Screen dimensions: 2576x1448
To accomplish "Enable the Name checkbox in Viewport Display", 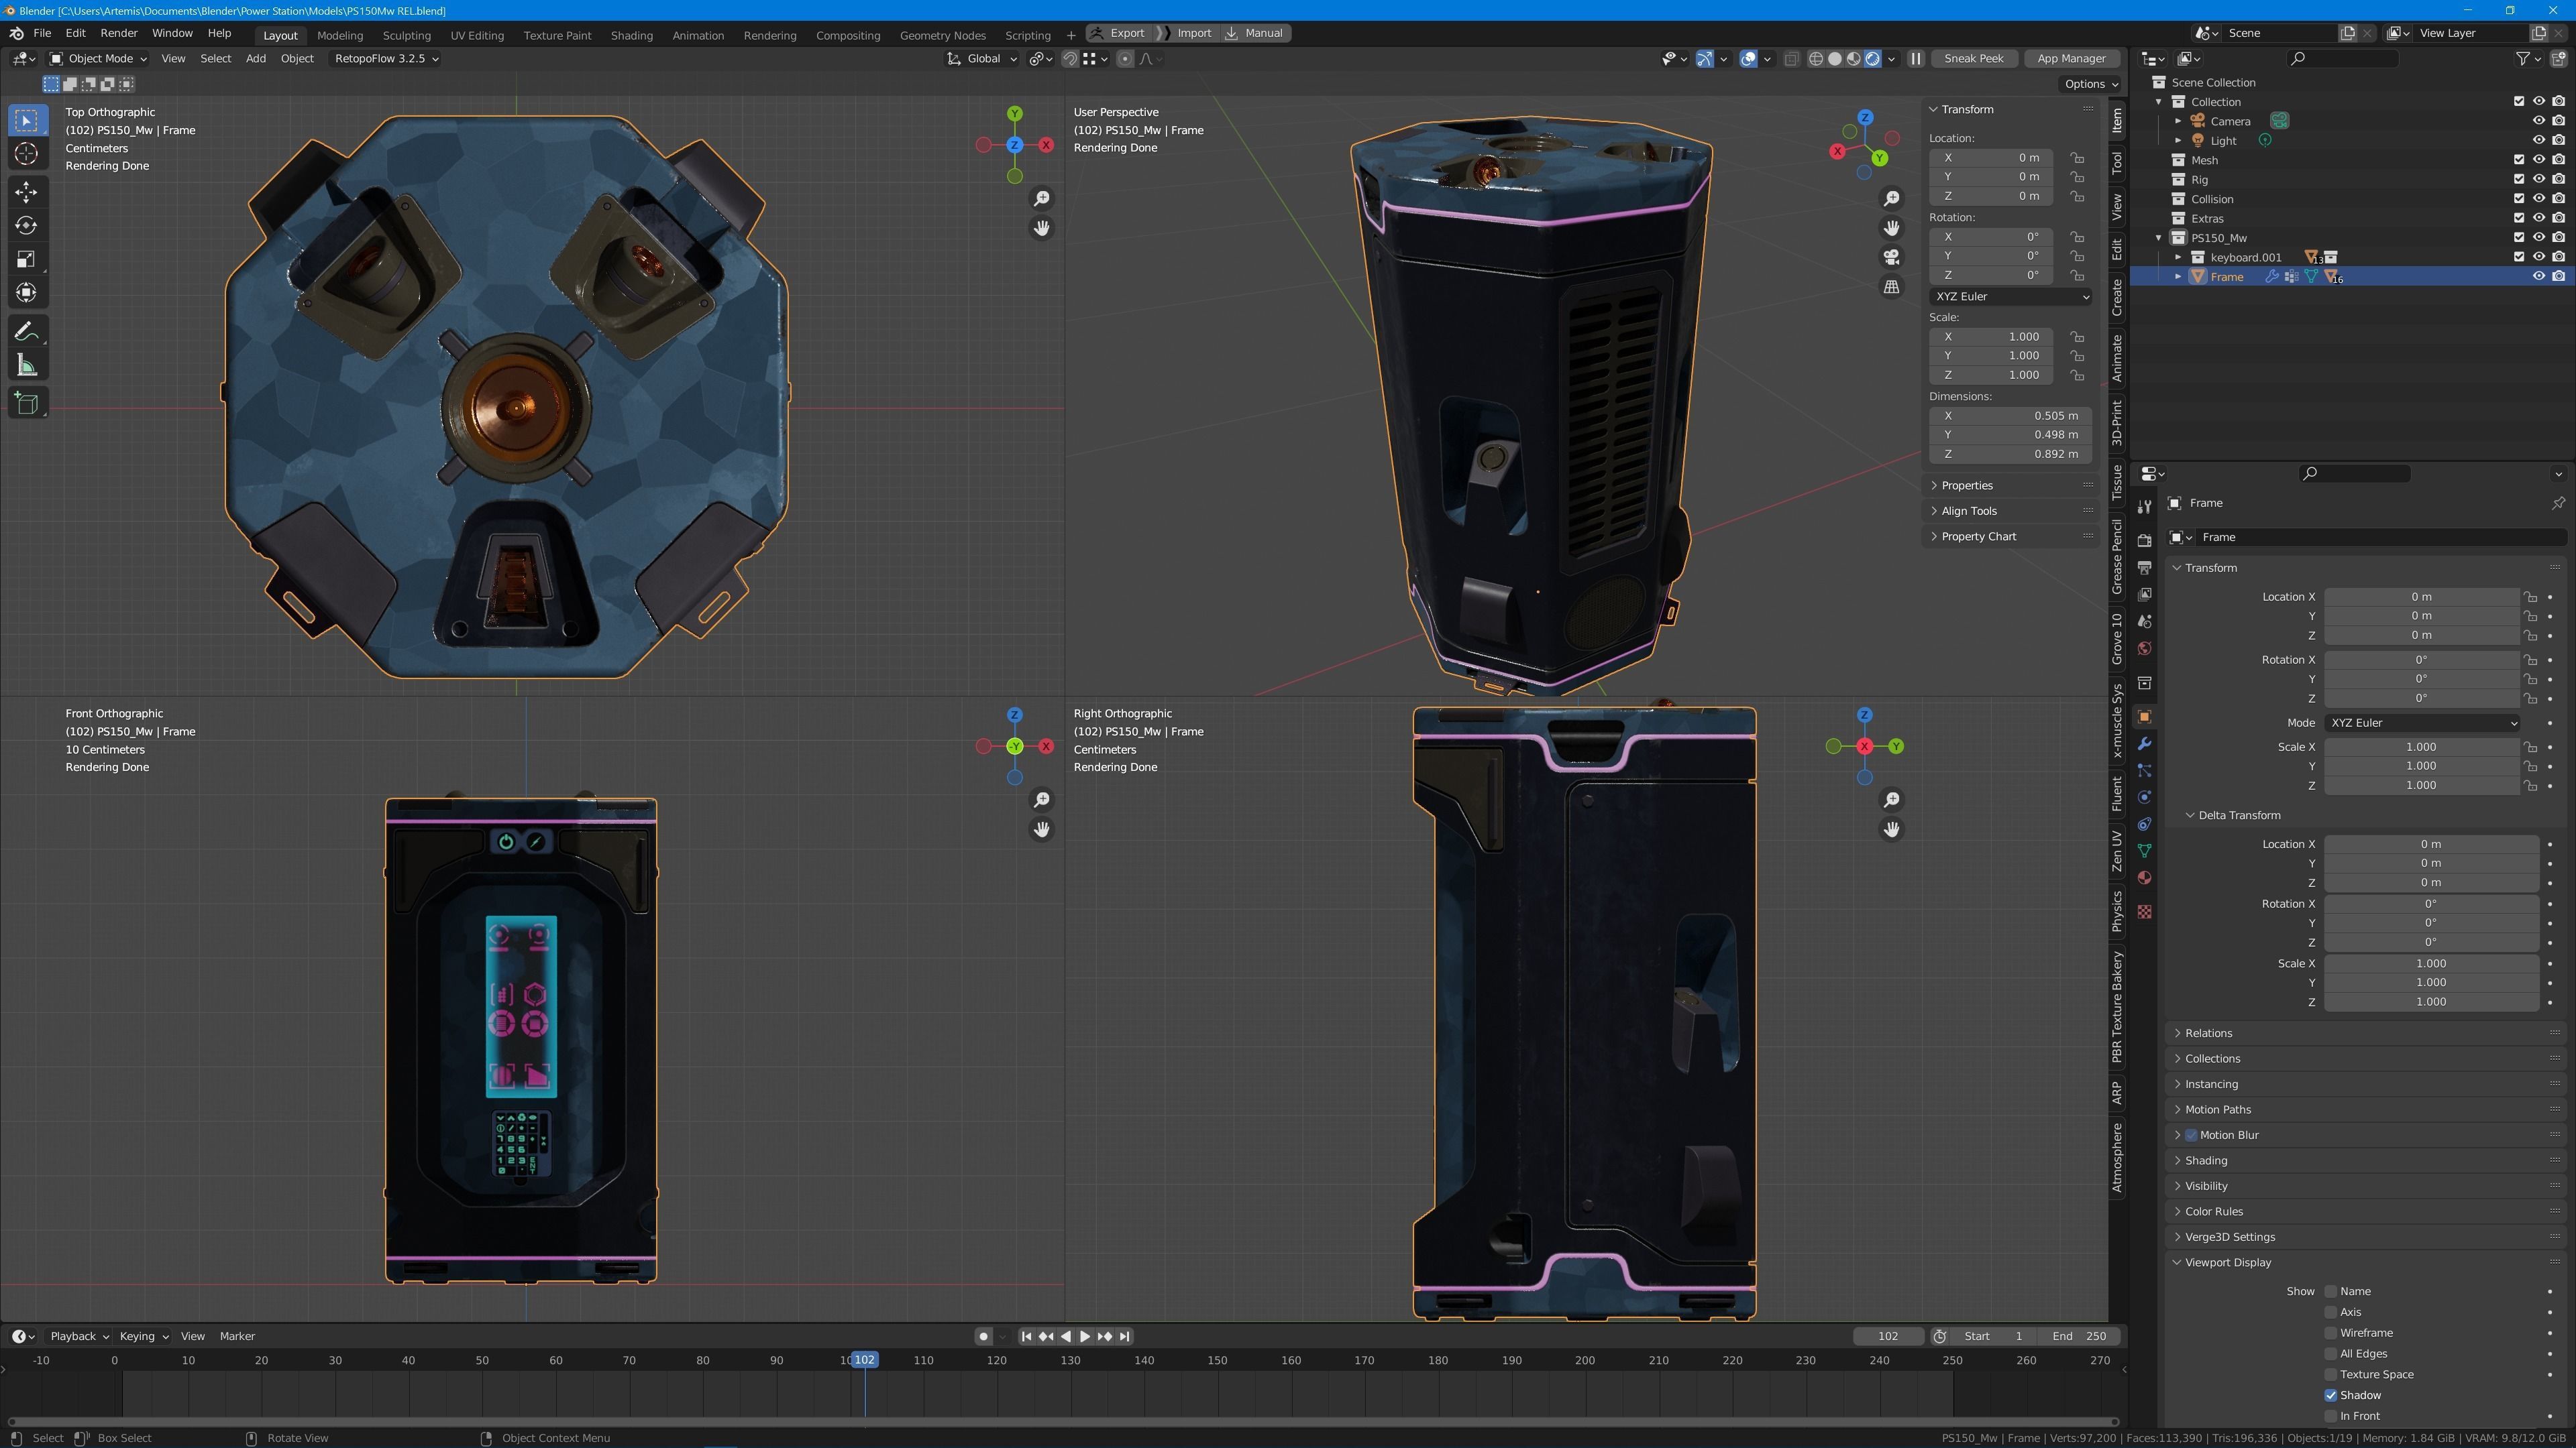I will 2331,1292.
